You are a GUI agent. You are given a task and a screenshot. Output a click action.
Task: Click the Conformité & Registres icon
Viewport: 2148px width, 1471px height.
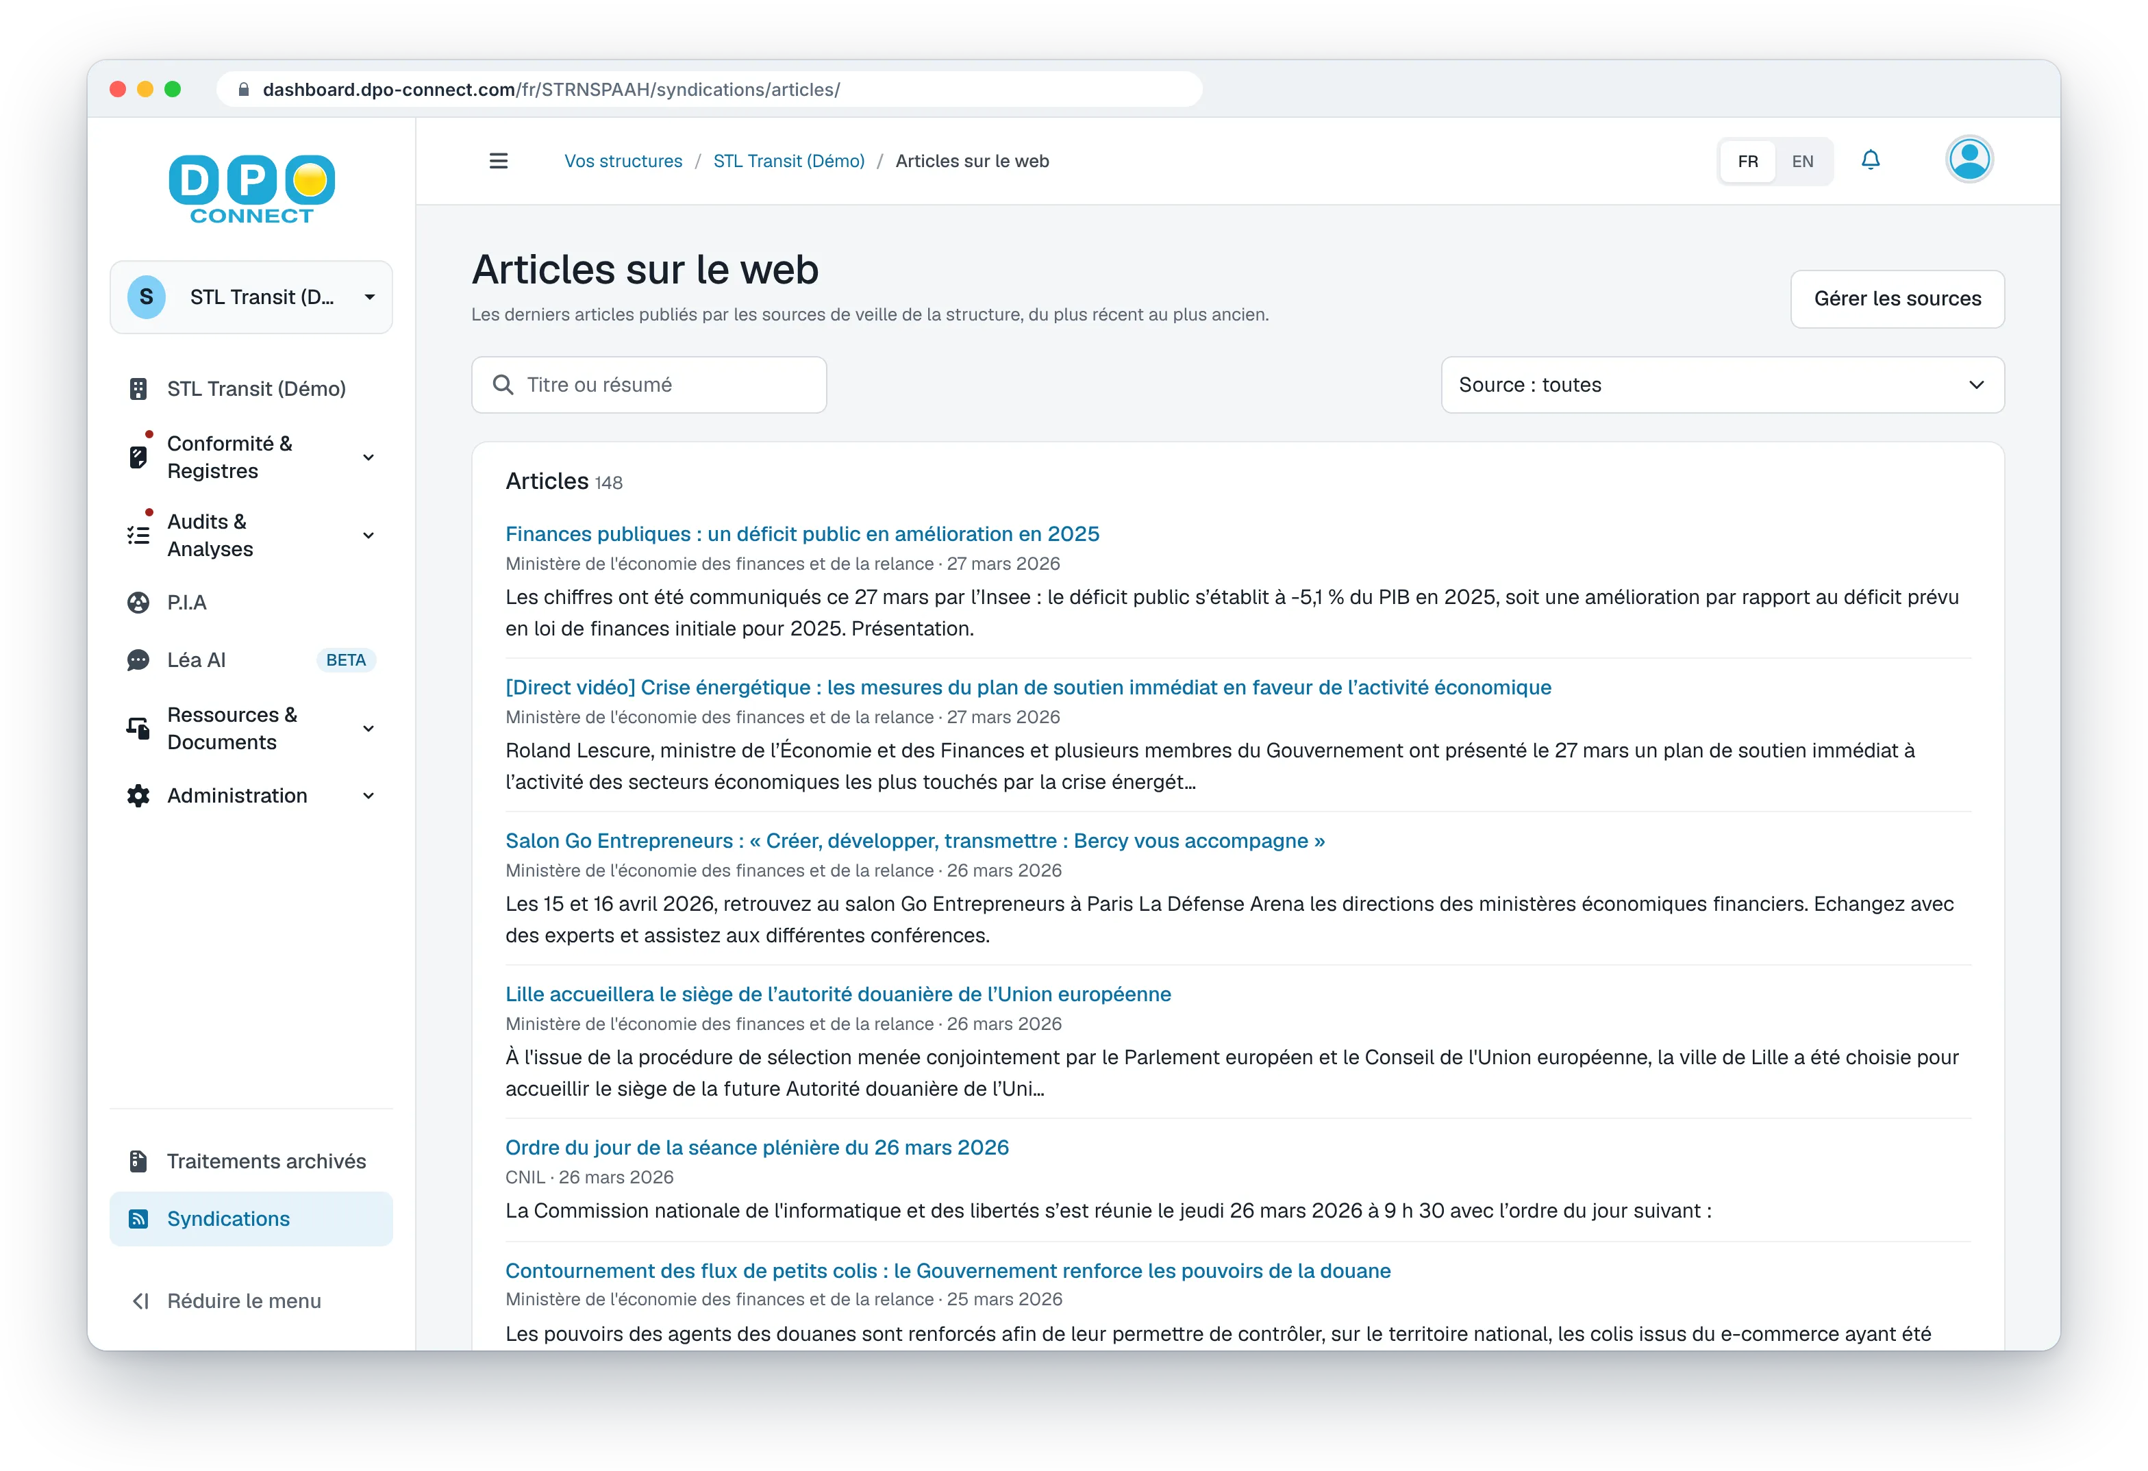point(138,457)
